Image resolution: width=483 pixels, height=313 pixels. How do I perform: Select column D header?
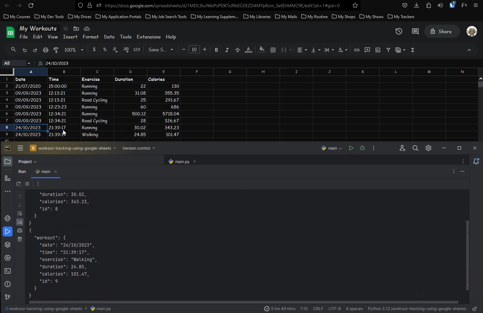click(130, 72)
